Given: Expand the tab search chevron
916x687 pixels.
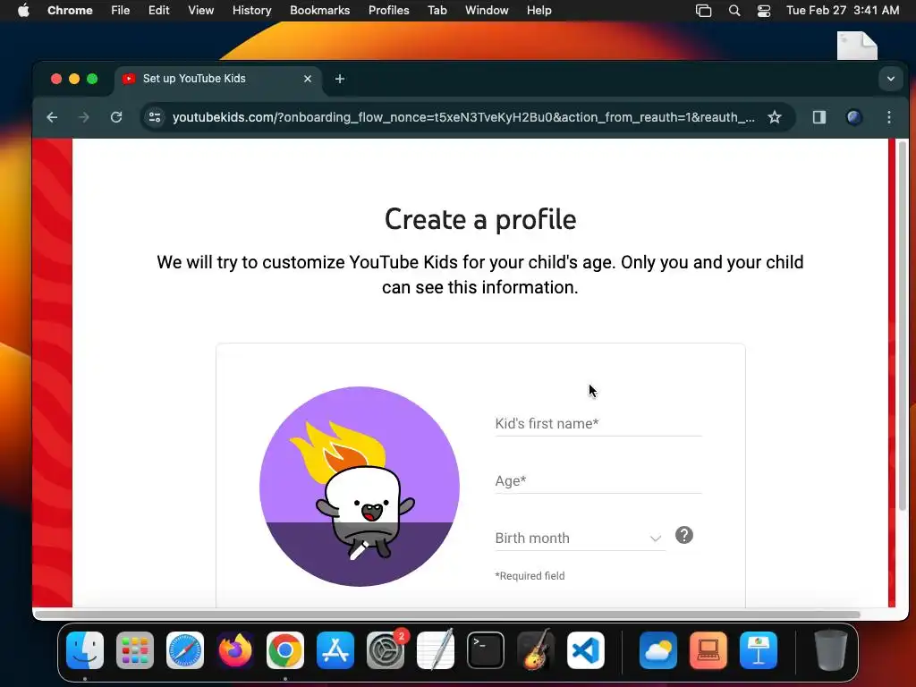Looking at the screenshot, I should (x=890, y=79).
